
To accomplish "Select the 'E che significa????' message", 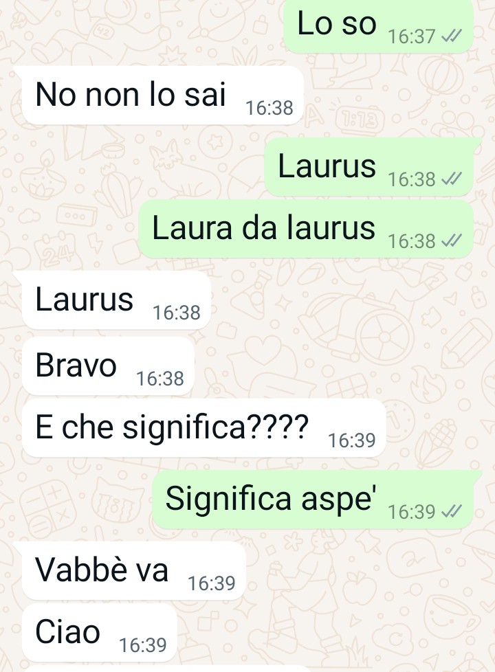I will [x=203, y=427].
